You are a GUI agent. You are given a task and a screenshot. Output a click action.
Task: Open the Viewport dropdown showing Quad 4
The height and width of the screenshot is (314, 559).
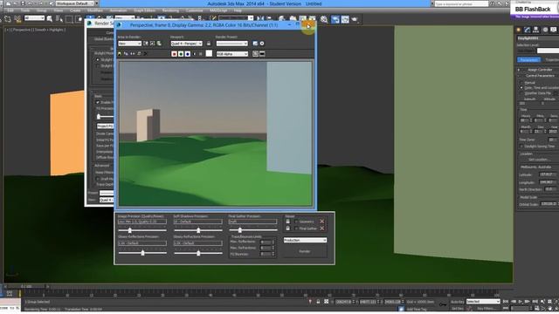pyautogui.click(x=186, y=44)
